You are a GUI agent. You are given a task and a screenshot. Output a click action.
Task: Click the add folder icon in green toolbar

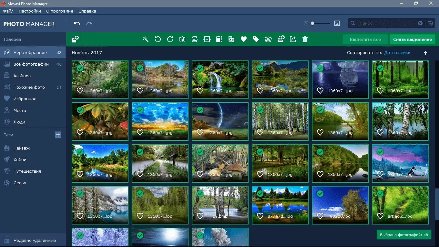point(75,39)
